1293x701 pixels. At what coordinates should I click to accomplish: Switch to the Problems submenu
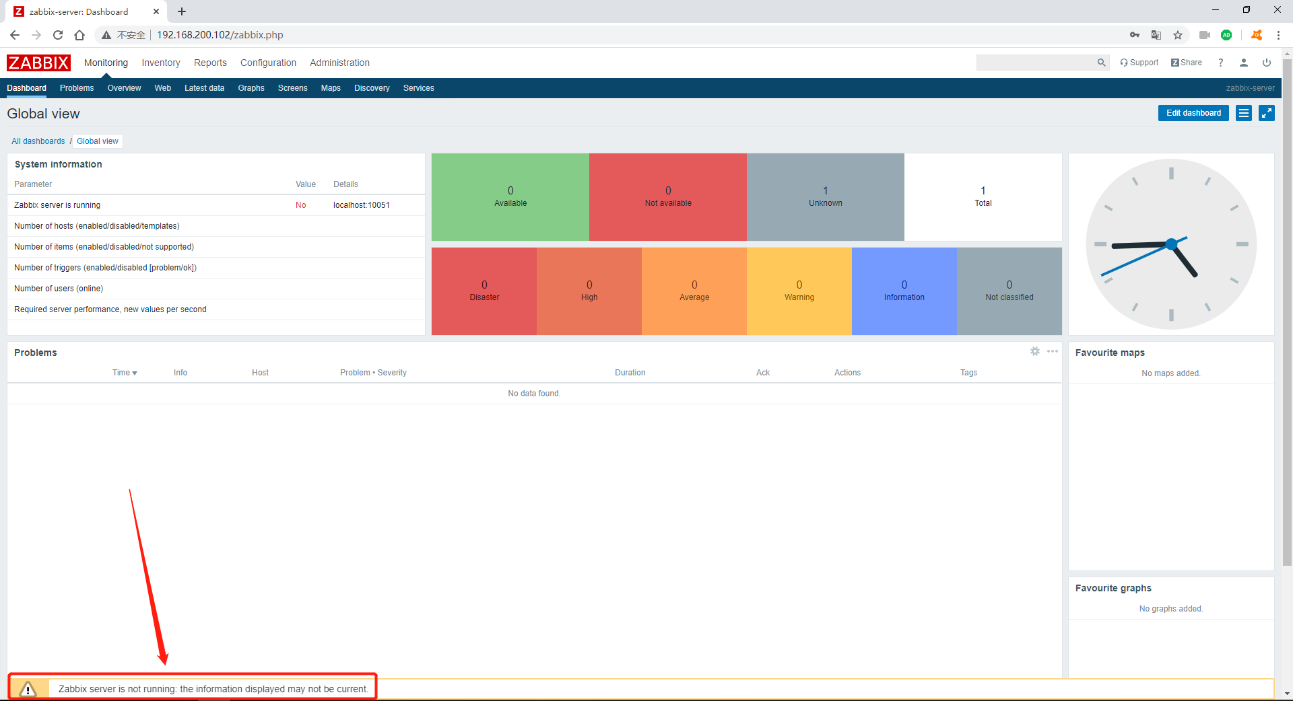pyautogui.click(x=77, y=88)
